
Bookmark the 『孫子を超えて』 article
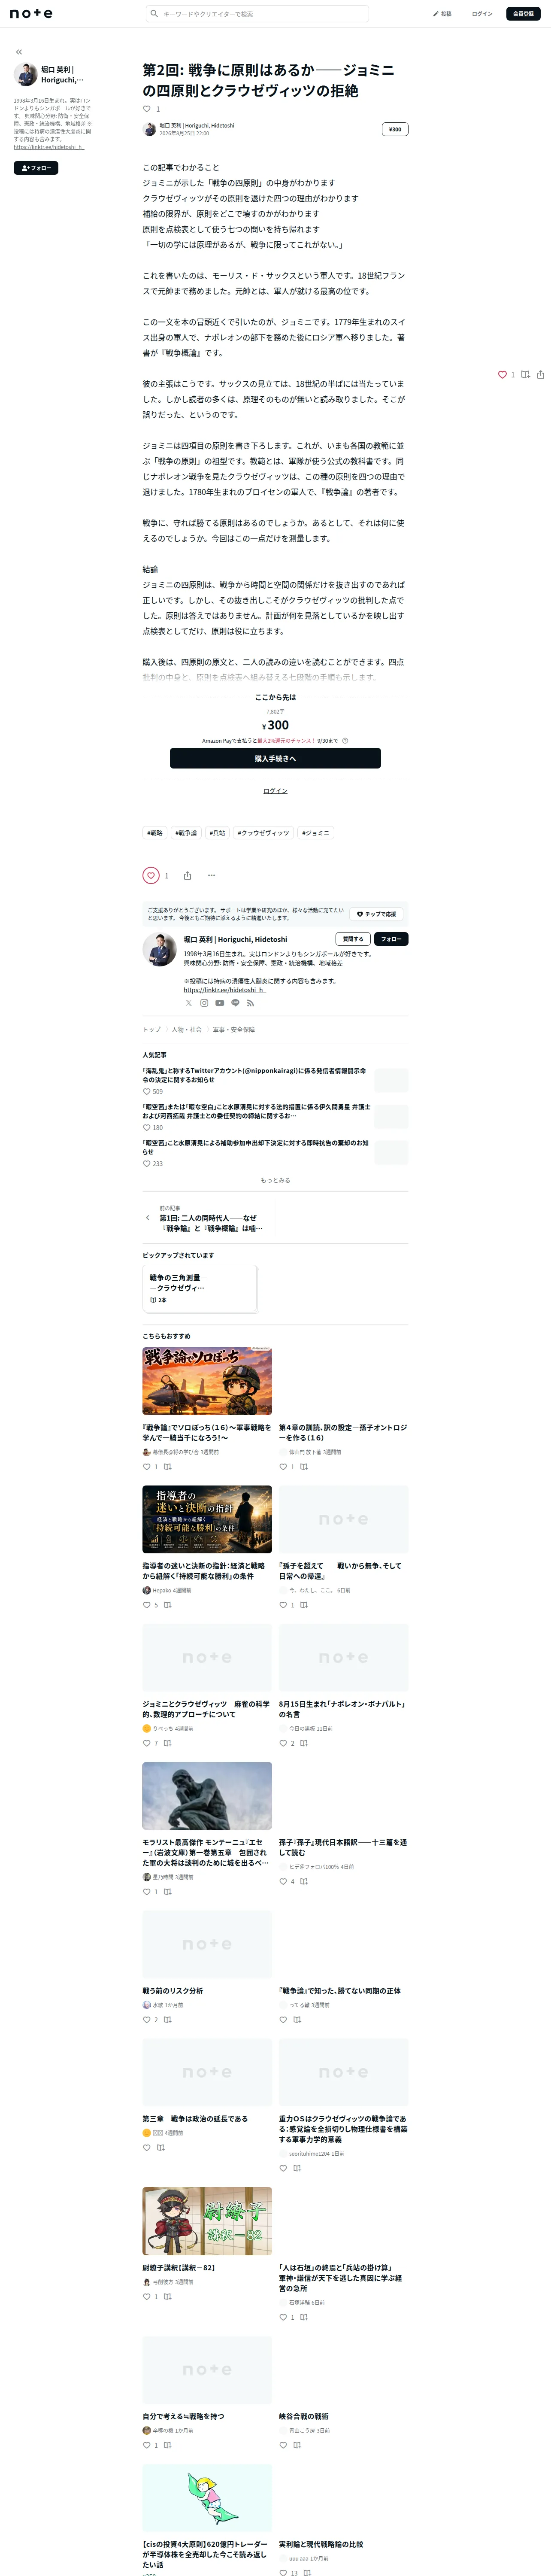[x=304, y=1605]
